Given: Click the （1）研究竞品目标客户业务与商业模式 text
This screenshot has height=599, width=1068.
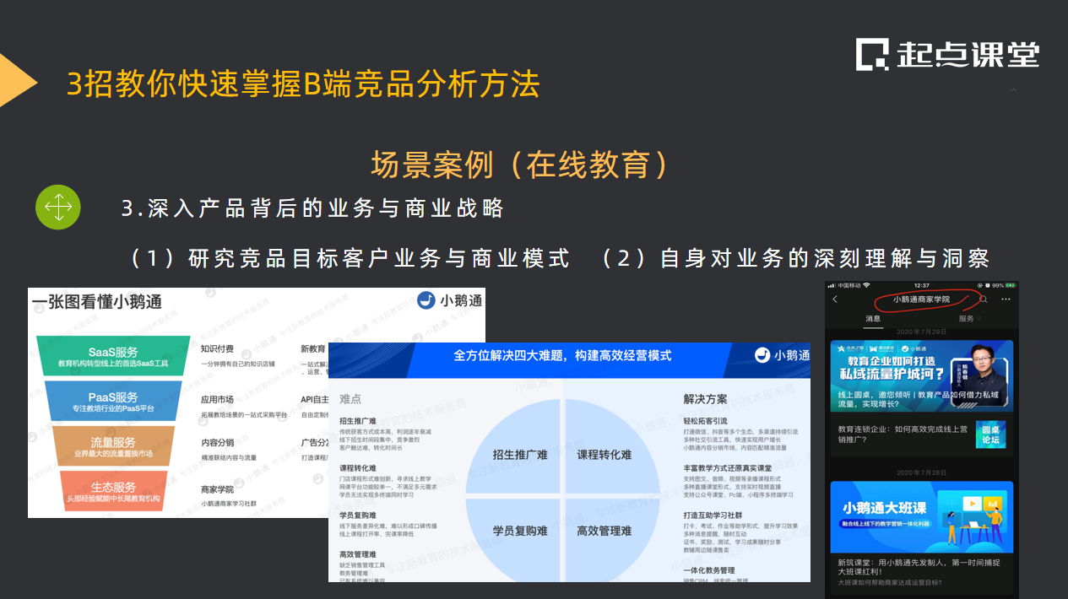Looking at the screenshot, I should pyautogui.click(x=350, y=258).
